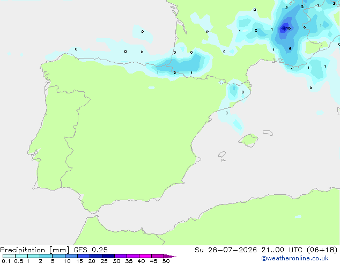340x263 pixels.
Task: Select the 45 to 50 mm legend swatch
Action: [158, 256]
